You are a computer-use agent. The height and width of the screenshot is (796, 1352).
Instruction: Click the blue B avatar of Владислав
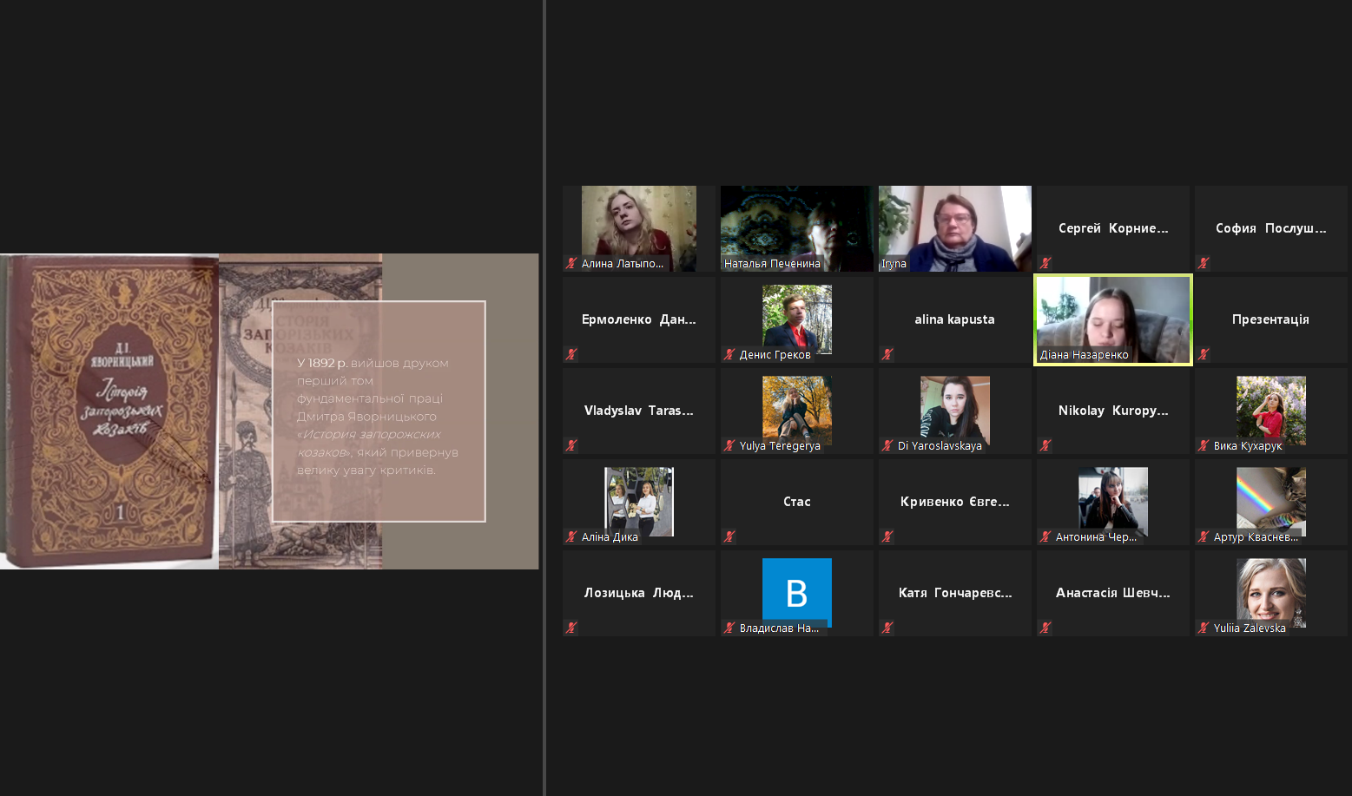pos(796,592)
